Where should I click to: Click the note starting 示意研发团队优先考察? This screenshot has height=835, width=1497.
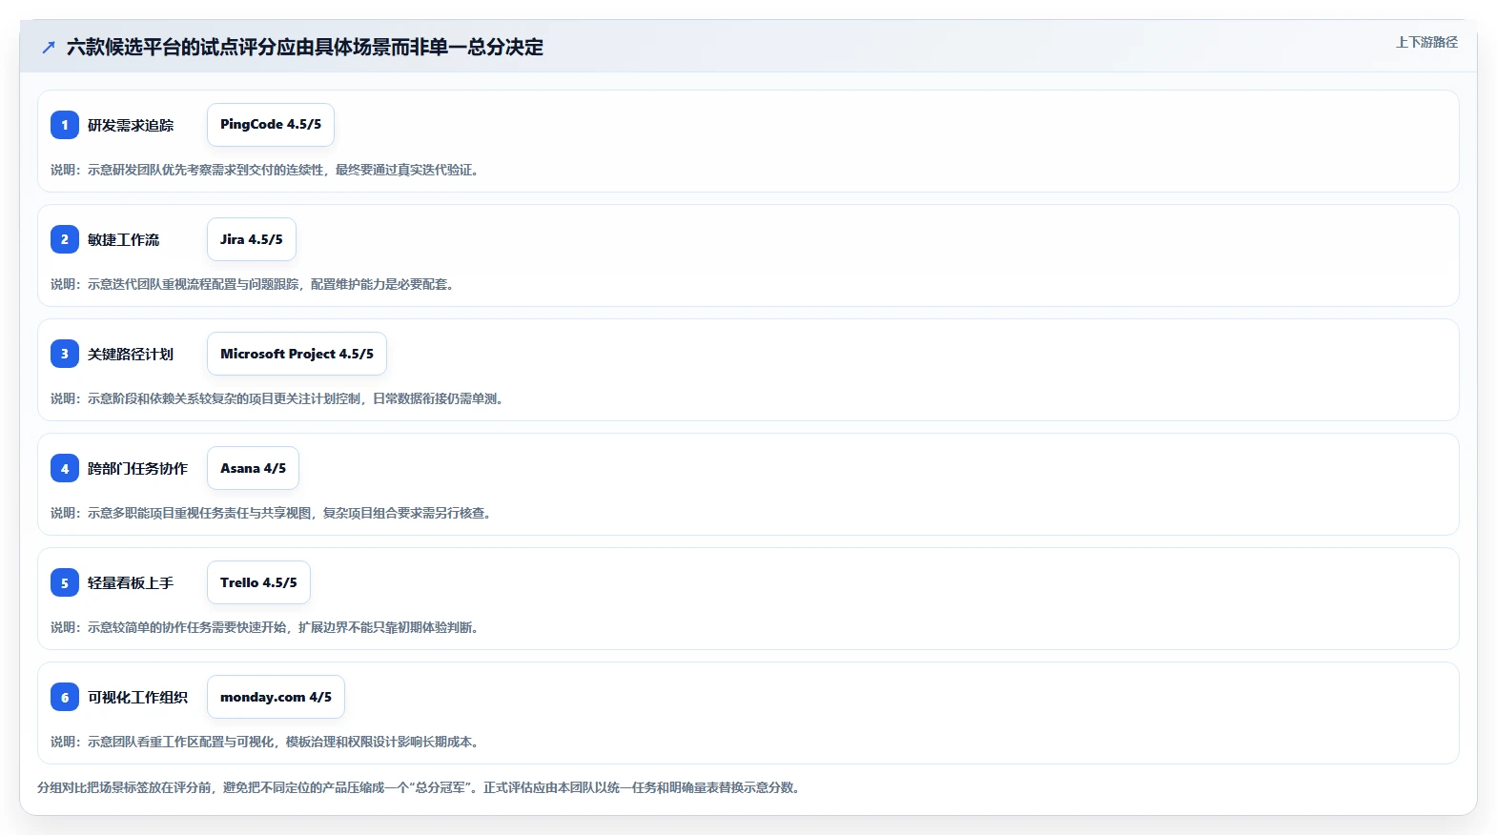(267, 170)
